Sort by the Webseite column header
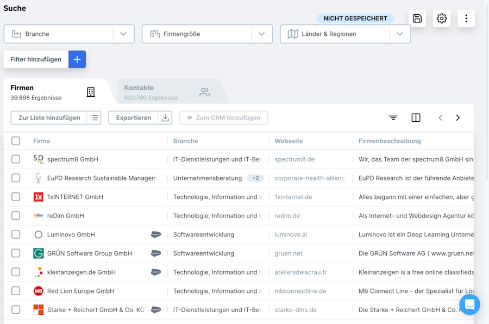489x324 pixels. (x=289, y=141)
